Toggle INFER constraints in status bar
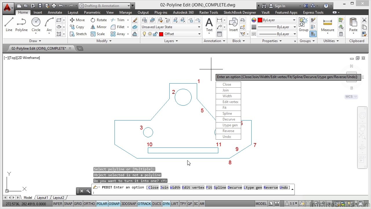This screenshot has height=209, width=371. coord(57,204)
